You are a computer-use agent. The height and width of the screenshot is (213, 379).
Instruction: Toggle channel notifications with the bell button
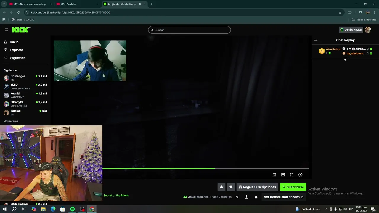point(221,187)
